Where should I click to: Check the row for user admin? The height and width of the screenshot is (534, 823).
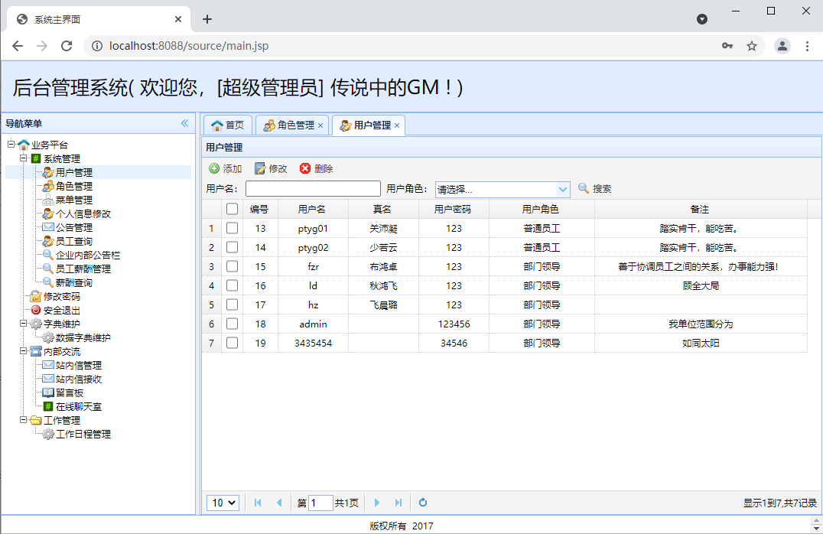click(x=232, y=324)
